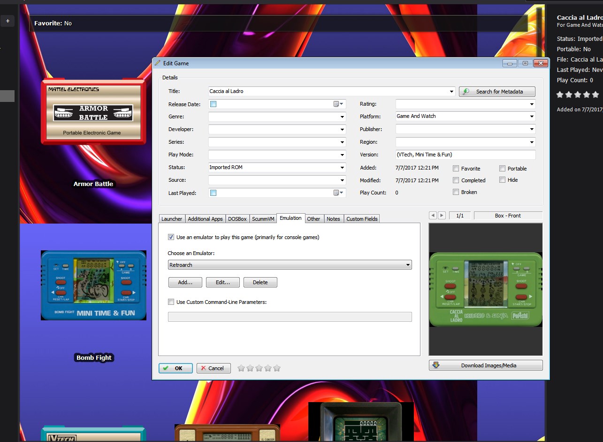Cancel the Edit Game dialog
This screenshot has height=442, width=603.
point(214,368)
